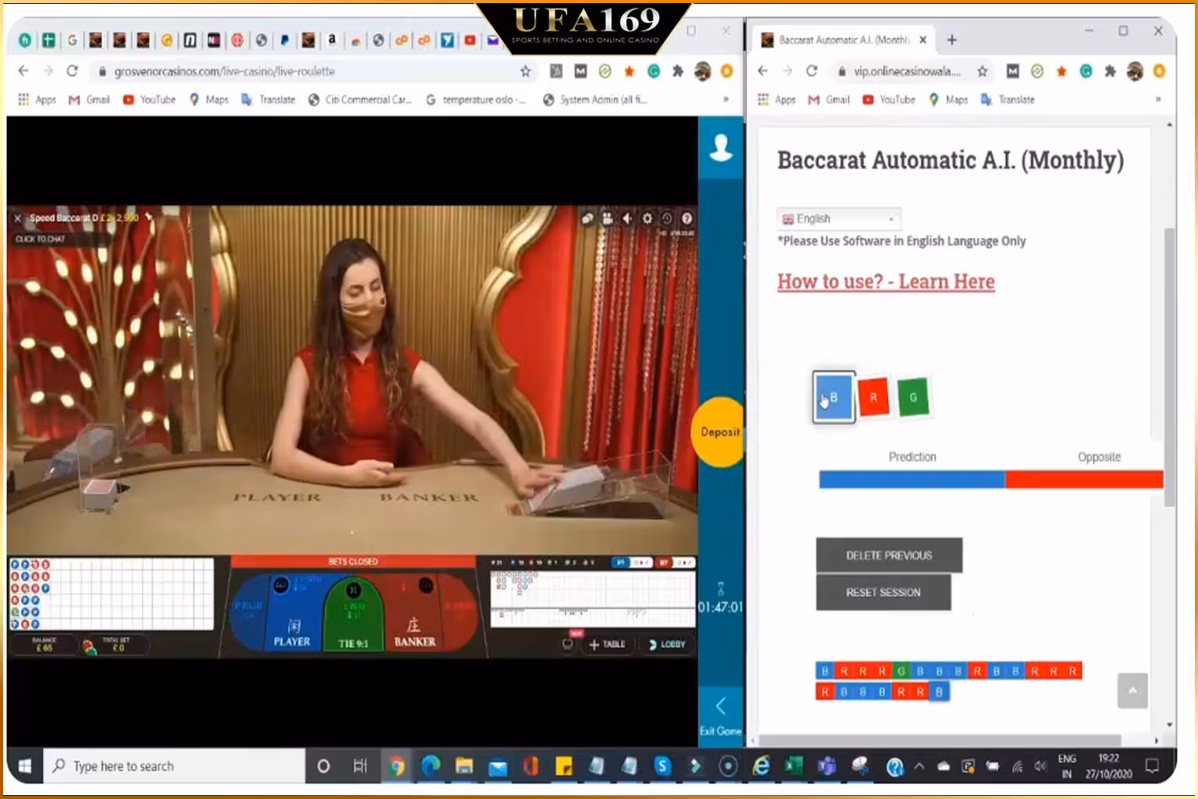Open help via the question mark icon
The image size is (1198, 799).
pos(685,218)
